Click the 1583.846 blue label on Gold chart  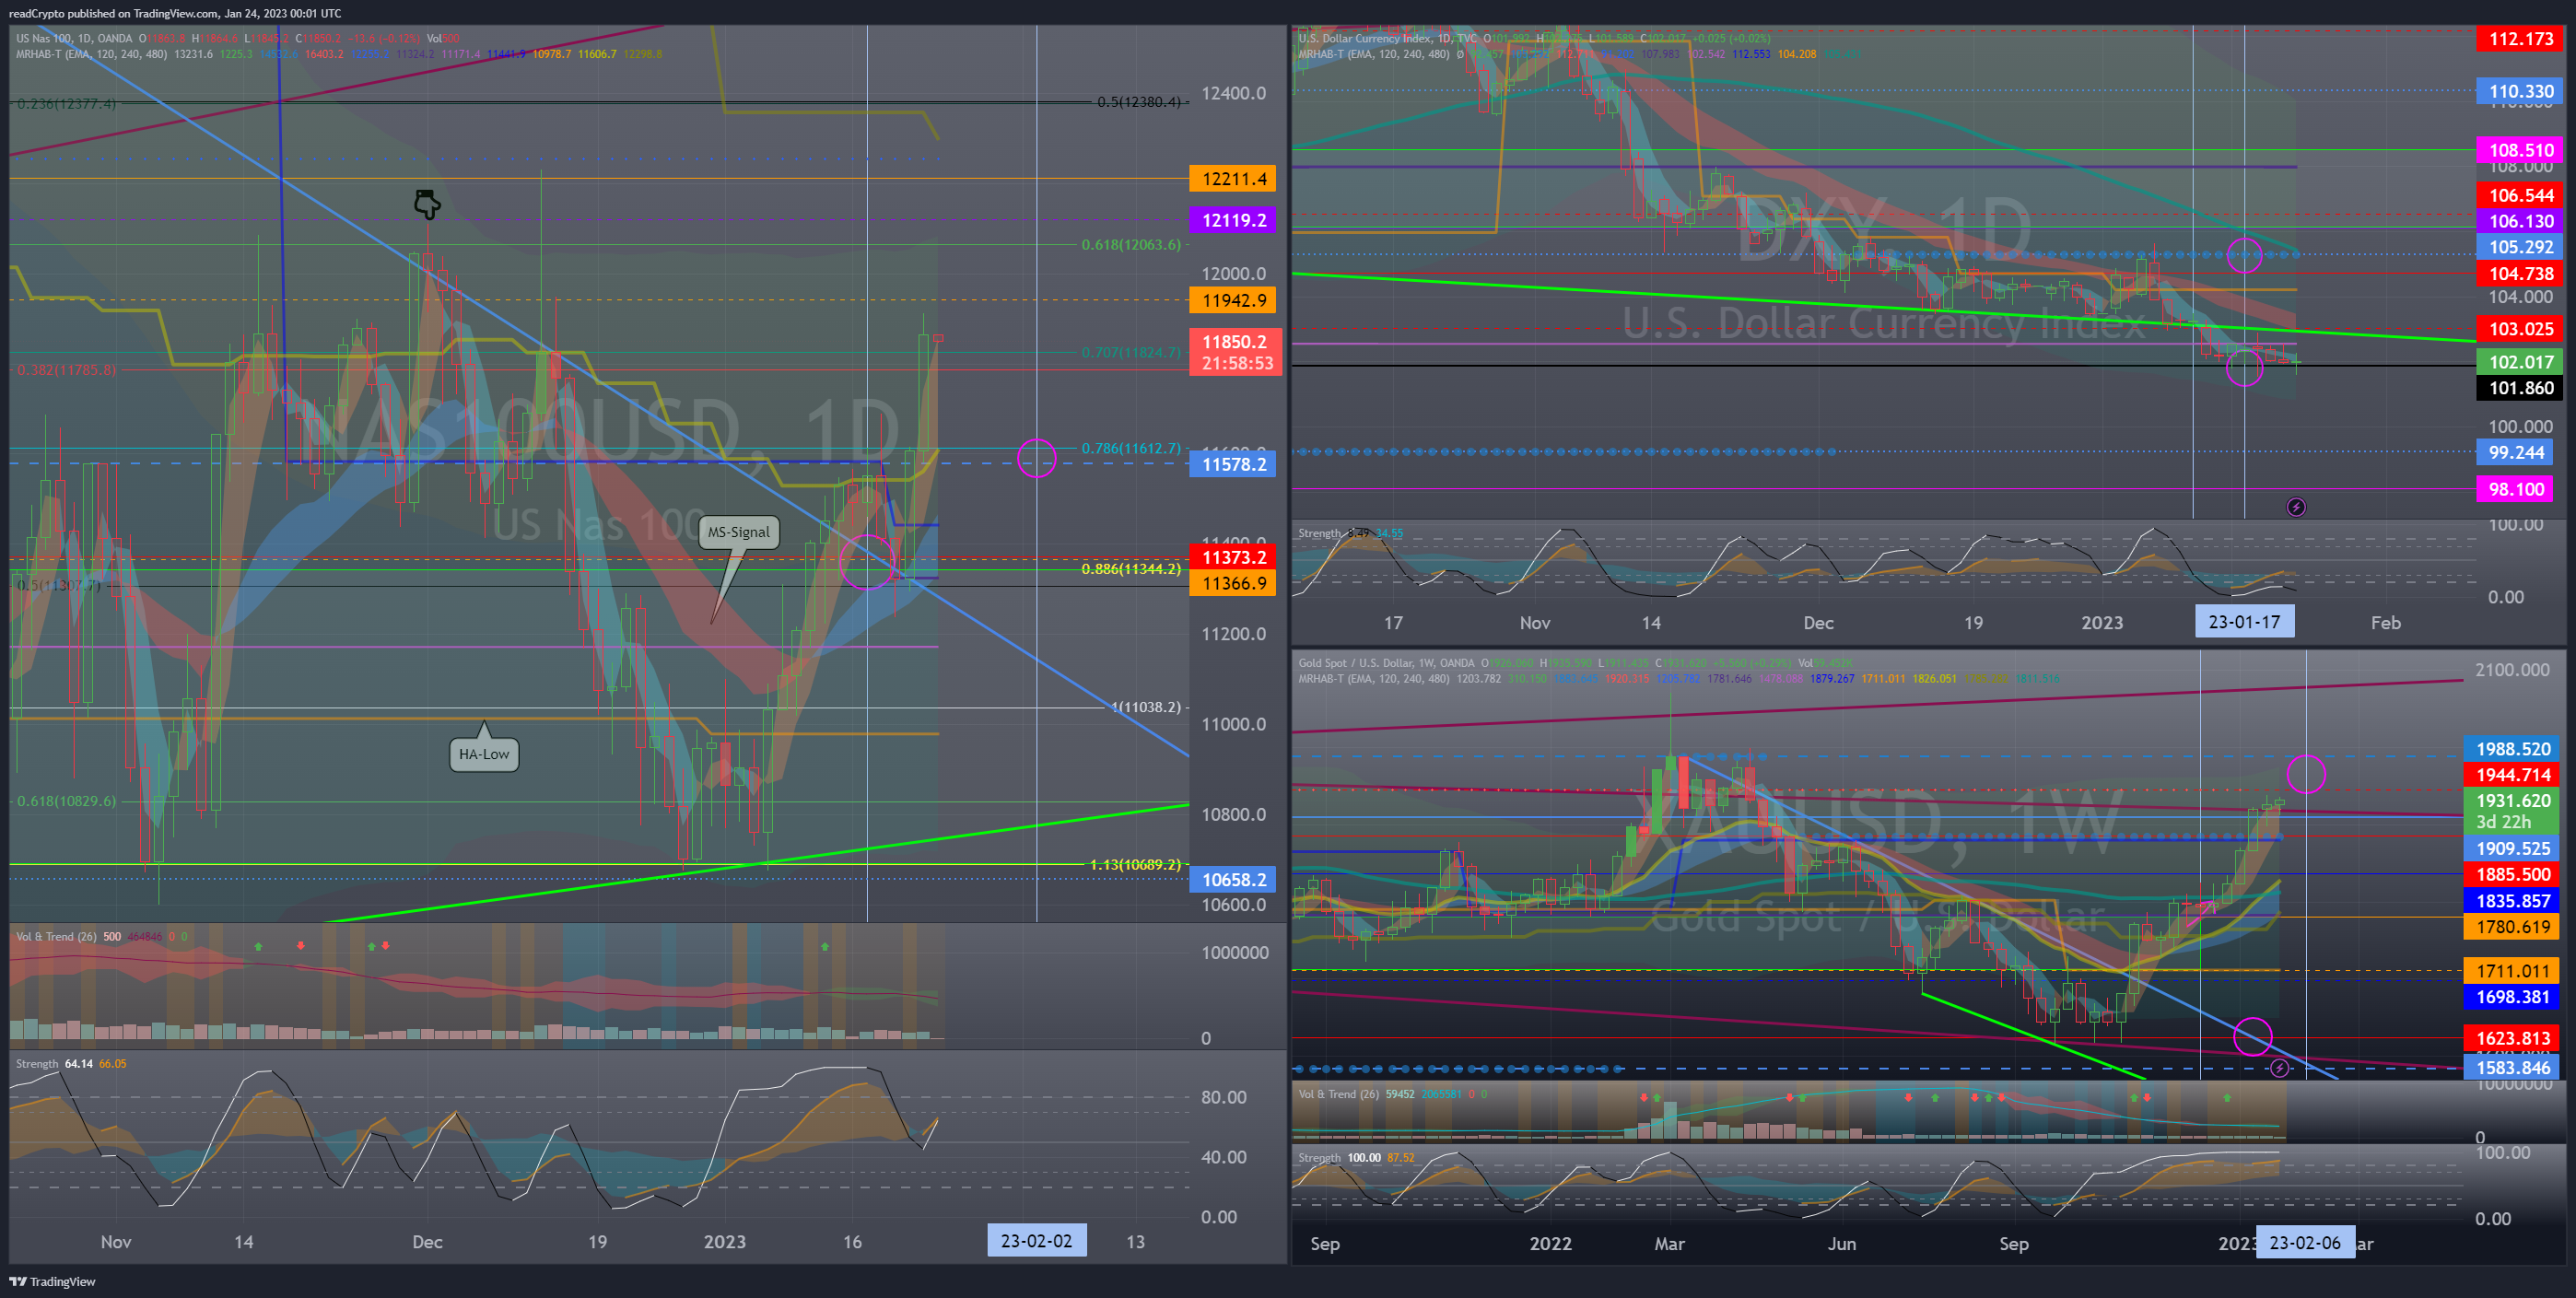[2512, 1068]
